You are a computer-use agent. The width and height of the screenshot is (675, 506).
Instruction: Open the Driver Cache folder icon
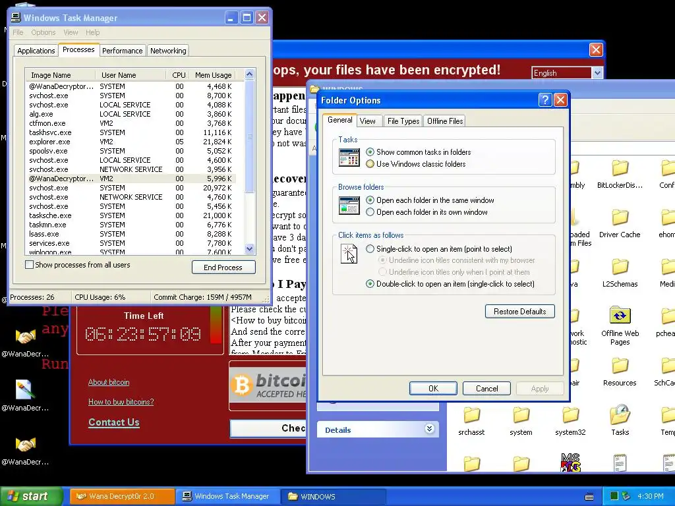click(x=620, y=217)
